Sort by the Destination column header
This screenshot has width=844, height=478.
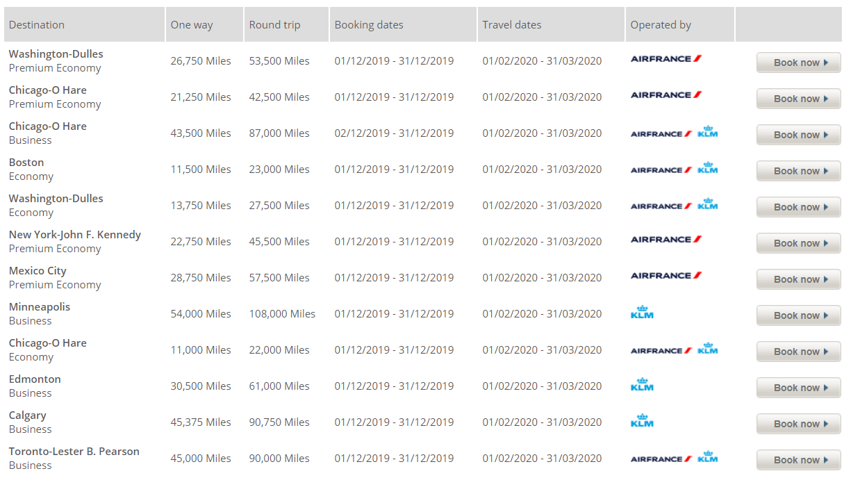(x=37, y=25)
